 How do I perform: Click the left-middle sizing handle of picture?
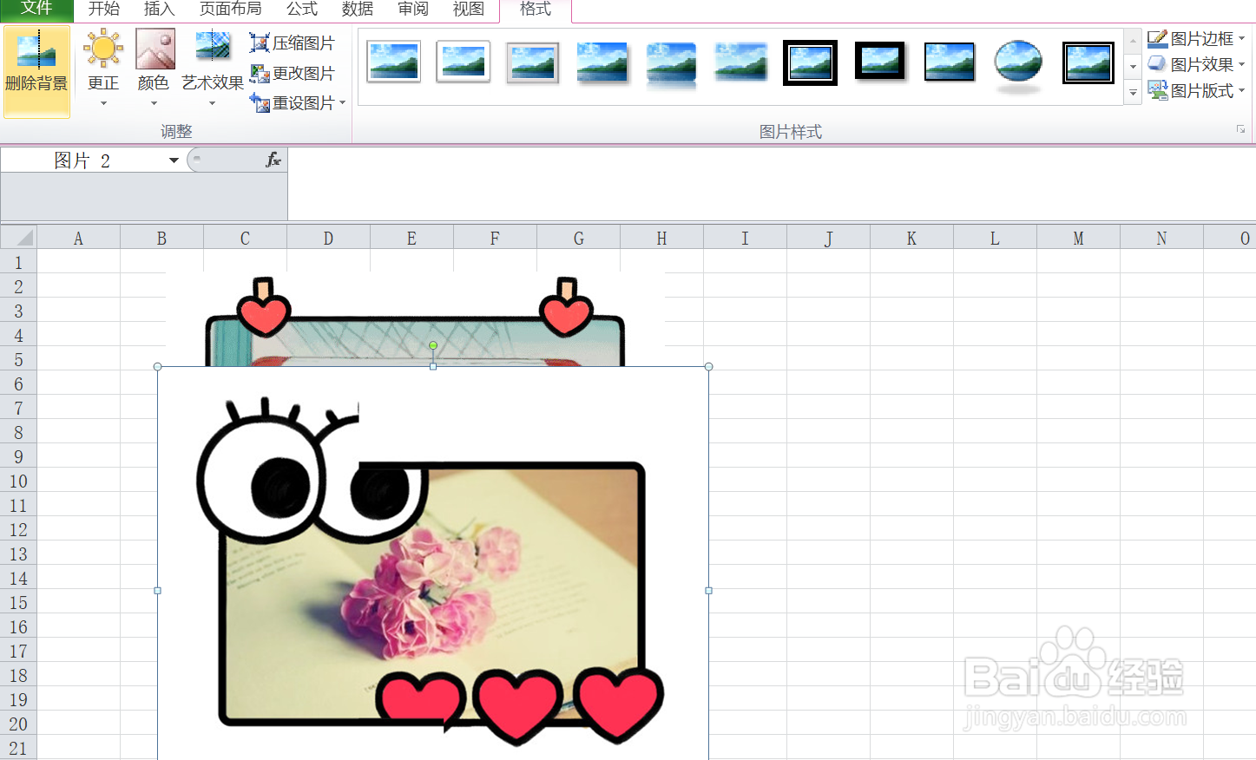[x=157, y=591]
